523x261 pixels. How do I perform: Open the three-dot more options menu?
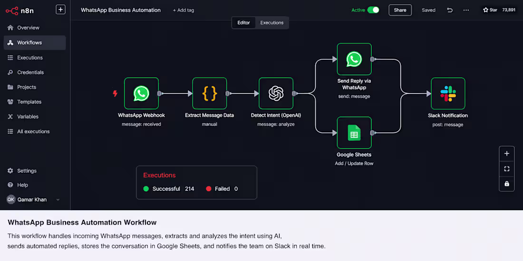[466, 10]
